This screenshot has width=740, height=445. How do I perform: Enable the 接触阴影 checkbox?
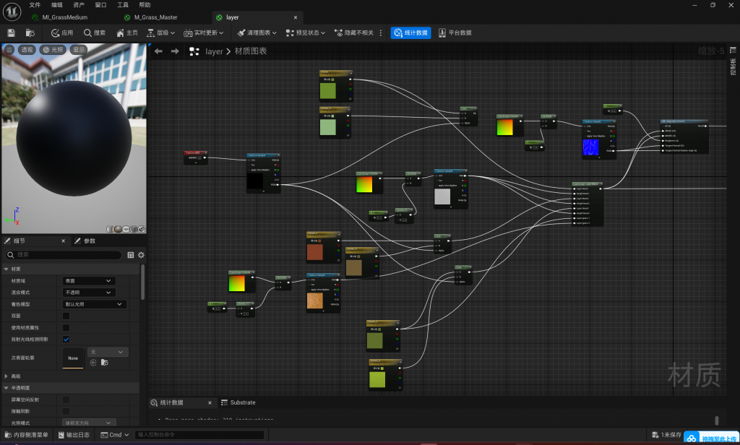66,412
